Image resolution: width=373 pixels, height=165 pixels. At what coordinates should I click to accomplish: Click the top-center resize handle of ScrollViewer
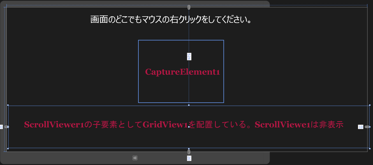[189, 105]
